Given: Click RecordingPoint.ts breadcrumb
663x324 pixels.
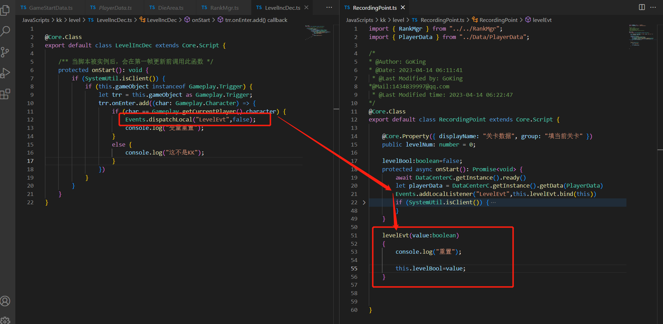Looking at the screenshot, I should [438, 20].
